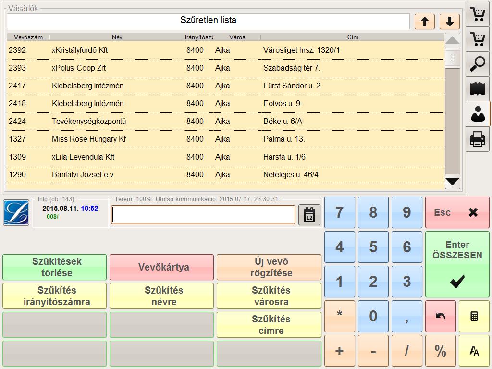Click Szűkítés névre button
This screenshot has height=369, width=492.
tap(161, 296)
